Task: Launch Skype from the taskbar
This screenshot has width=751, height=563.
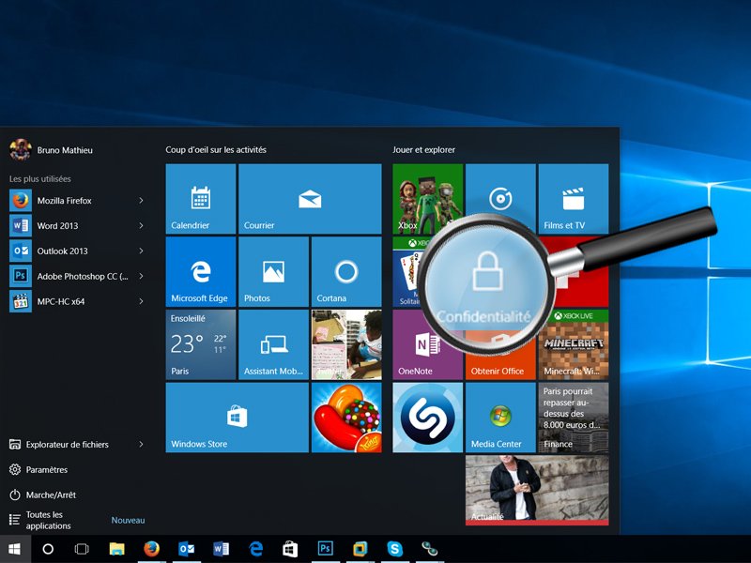Action: [x=394, y=549]
